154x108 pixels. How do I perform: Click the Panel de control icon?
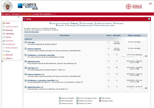(4, 27)
